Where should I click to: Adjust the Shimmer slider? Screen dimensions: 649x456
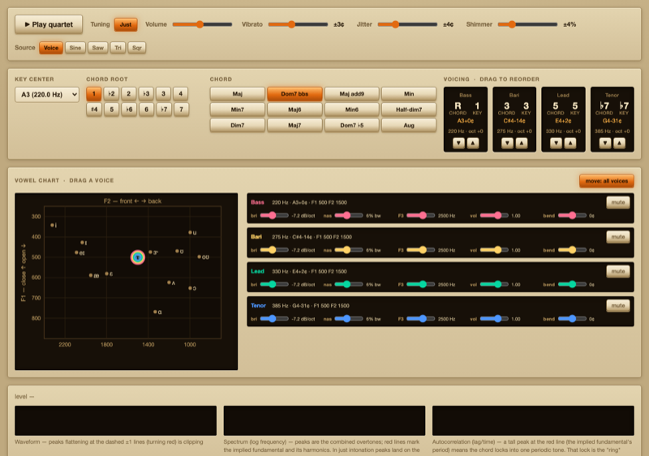[527, 24]
